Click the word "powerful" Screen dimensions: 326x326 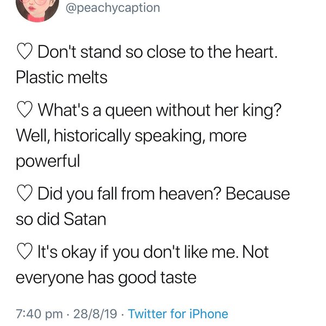click(48, 161)
